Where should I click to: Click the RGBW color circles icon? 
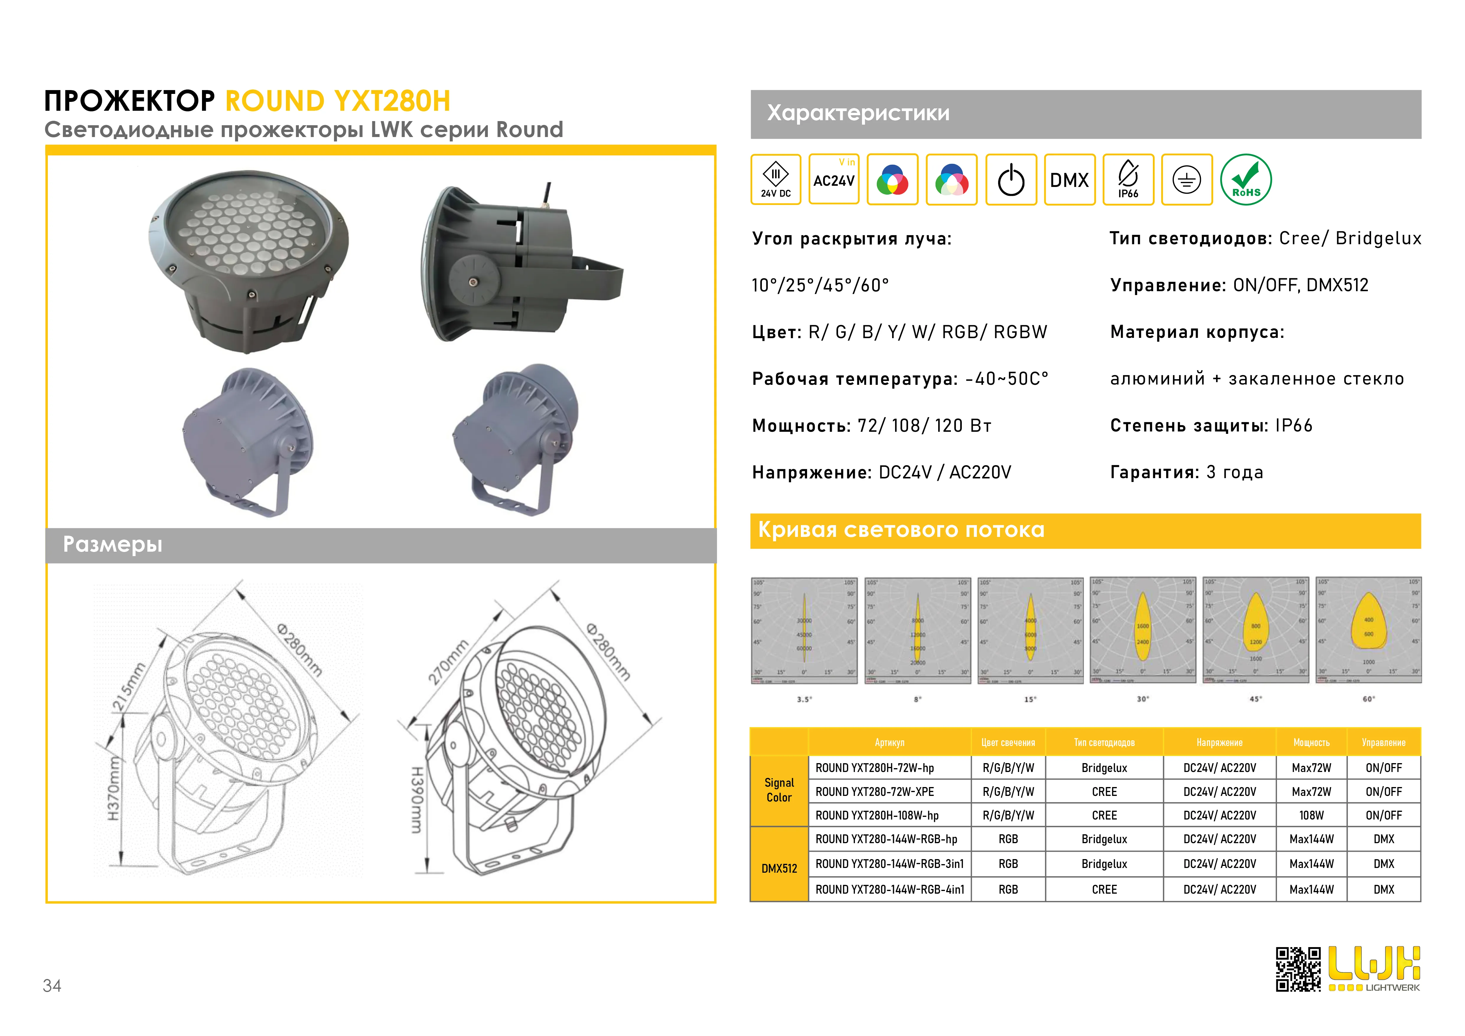point(951,180)
